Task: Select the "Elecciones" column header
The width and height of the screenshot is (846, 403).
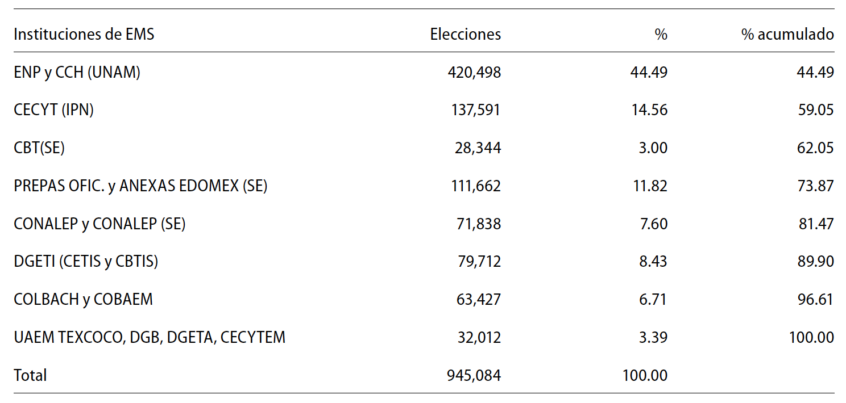Action: pyautogui.click(x=465, y=35)
